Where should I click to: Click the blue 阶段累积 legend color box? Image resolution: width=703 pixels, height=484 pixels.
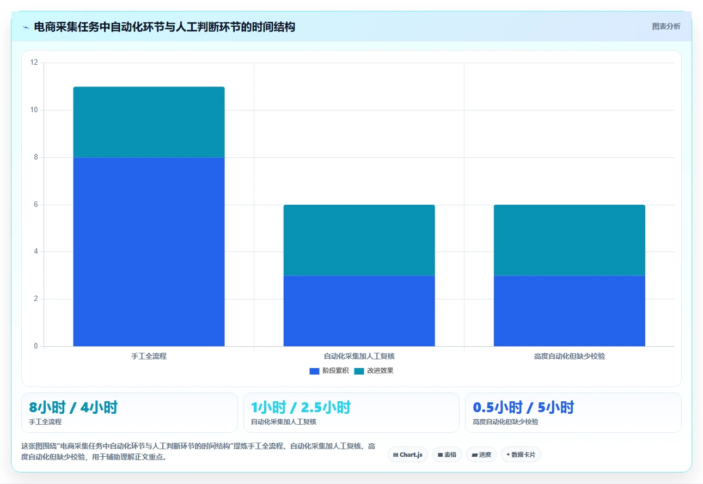(314, 371)
